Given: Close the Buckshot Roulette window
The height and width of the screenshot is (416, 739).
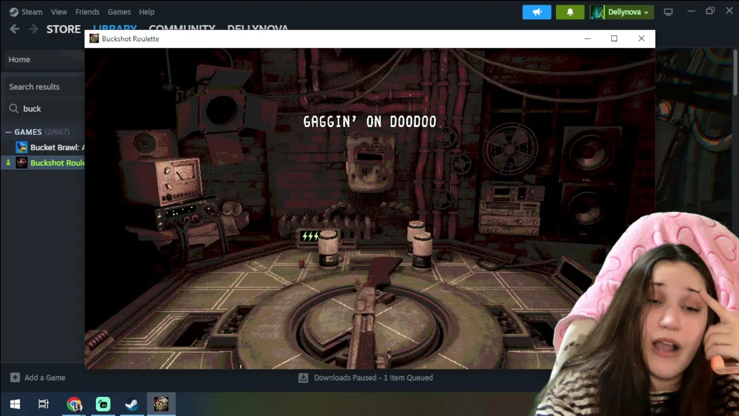Looking at the screenshot, I should 641,39.
